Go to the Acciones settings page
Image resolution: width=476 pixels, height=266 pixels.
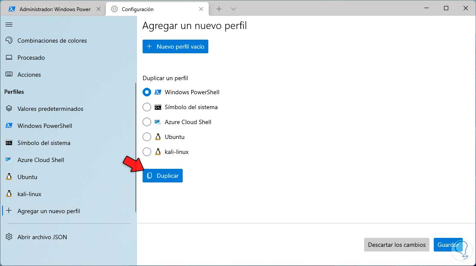[68, 75]
